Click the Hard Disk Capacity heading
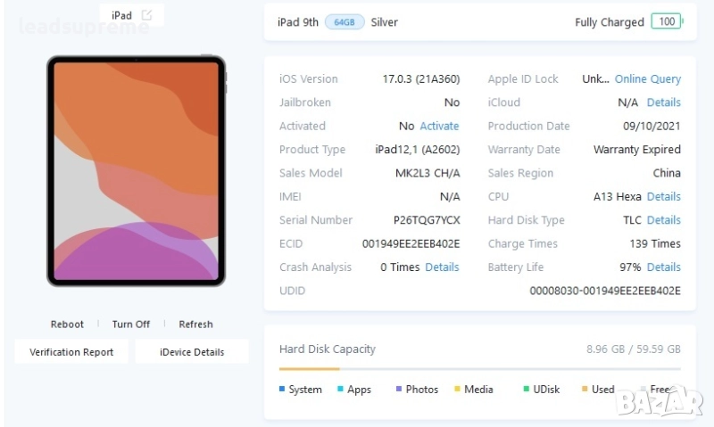Image resolution: width=714 pixels, height=427 pixels. pyautogui.click(x=328, y=349)
